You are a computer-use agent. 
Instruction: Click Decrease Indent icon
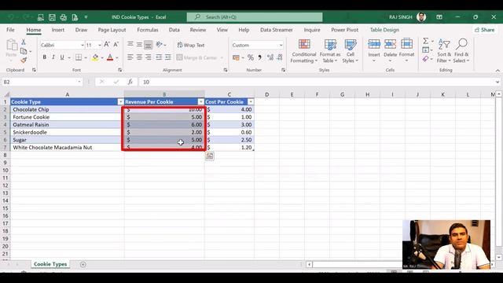click(x=159, y=57)
